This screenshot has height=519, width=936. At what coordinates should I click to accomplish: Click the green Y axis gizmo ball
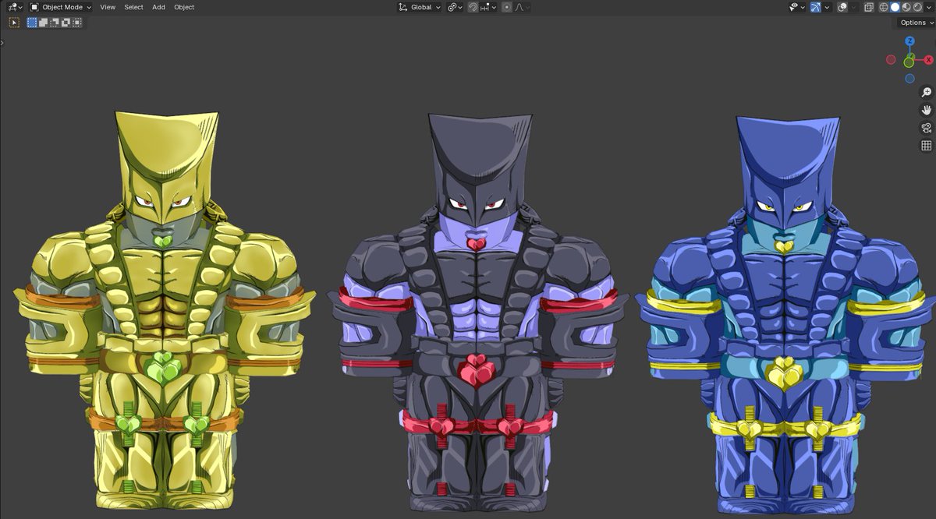(x=909, y=62)
